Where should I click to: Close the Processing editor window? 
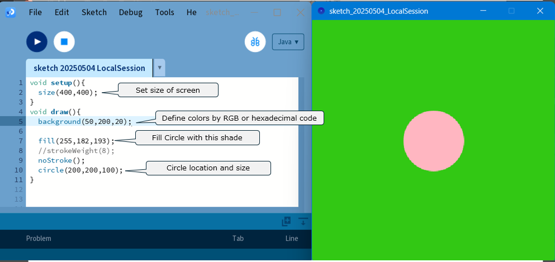300,13
